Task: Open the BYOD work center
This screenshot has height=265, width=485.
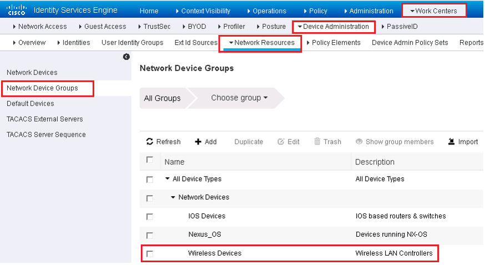Action: click(x=194, y=27)
